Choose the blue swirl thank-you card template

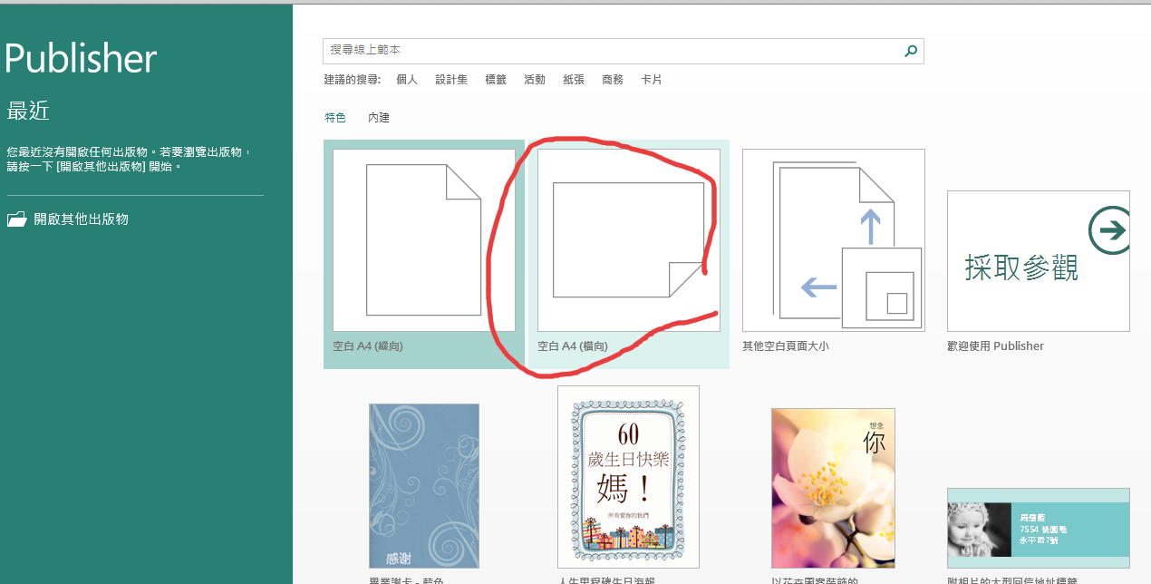(423, 485)
